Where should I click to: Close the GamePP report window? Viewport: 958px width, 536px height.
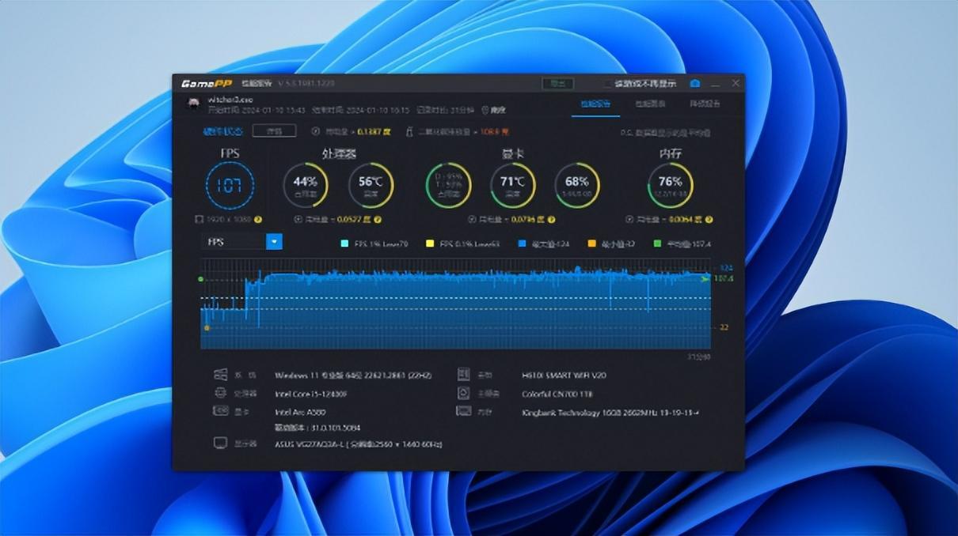click(x=736, y=83)
